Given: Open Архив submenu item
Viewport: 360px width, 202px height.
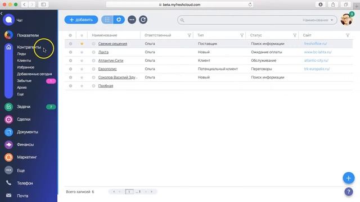Looking at the screenshot, I should pos(22,88).
